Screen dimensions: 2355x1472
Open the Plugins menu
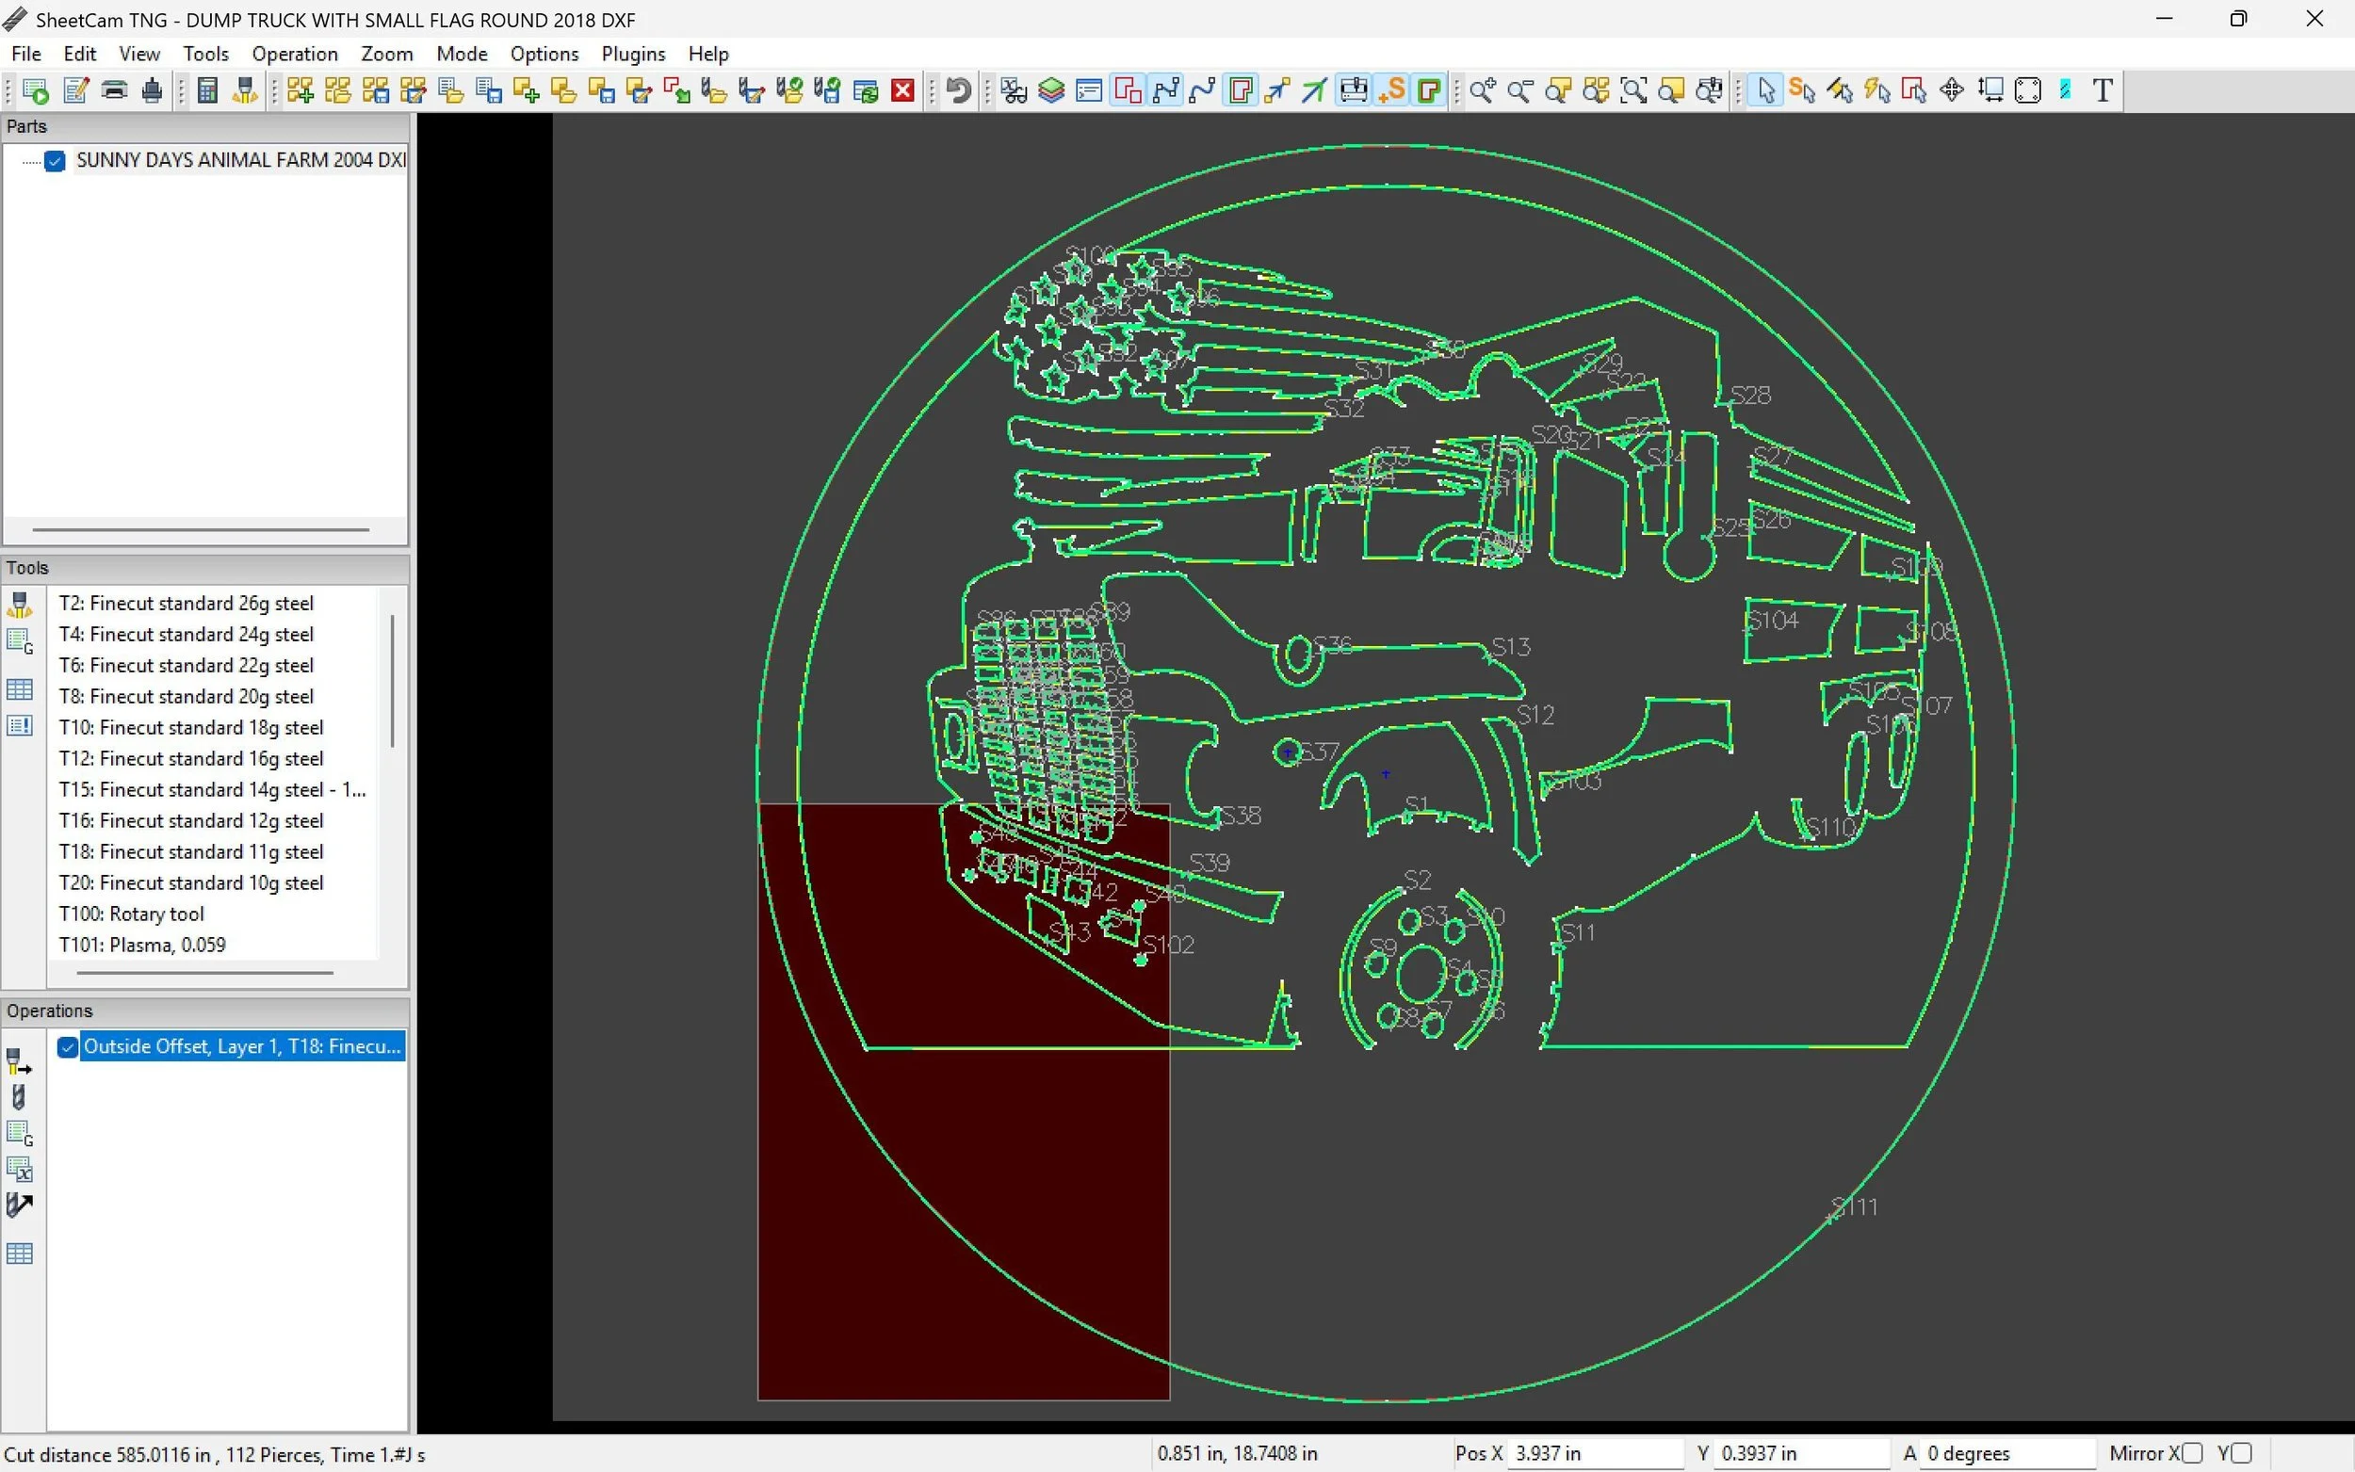633,54
